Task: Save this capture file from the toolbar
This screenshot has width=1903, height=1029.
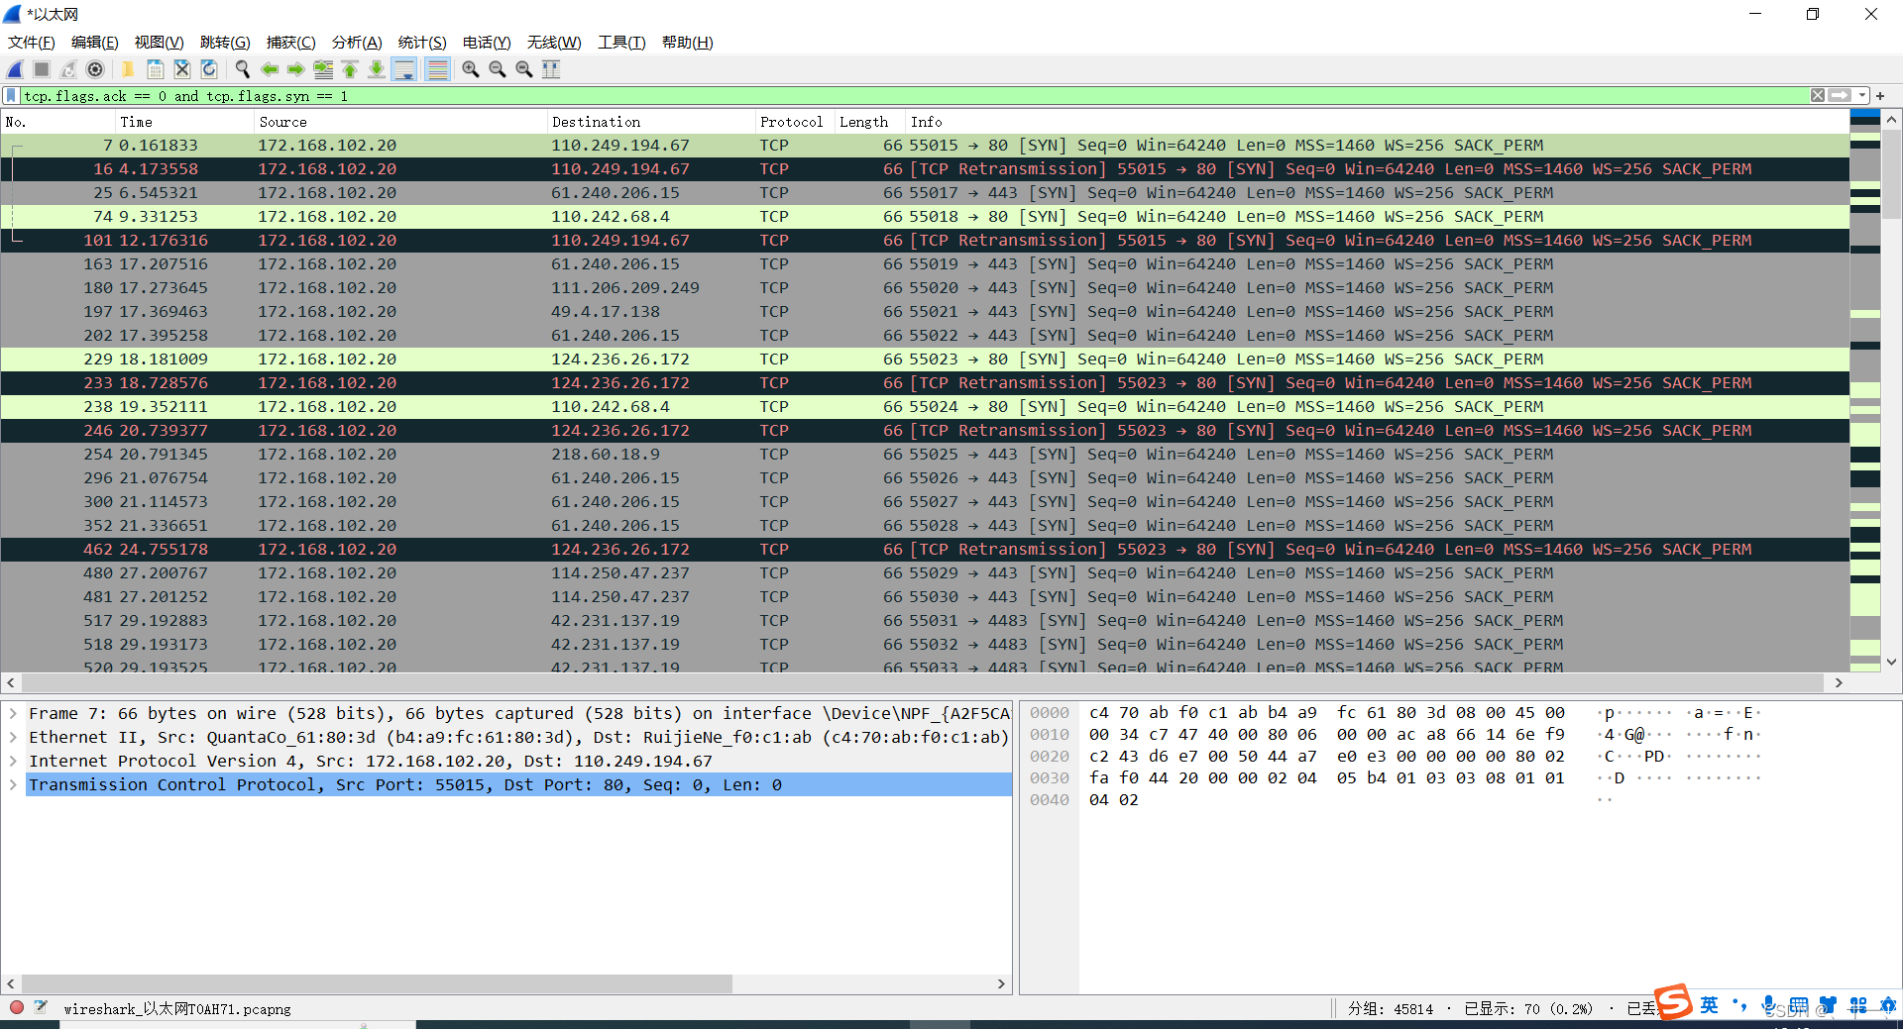Action: click(x=156, y=69)
